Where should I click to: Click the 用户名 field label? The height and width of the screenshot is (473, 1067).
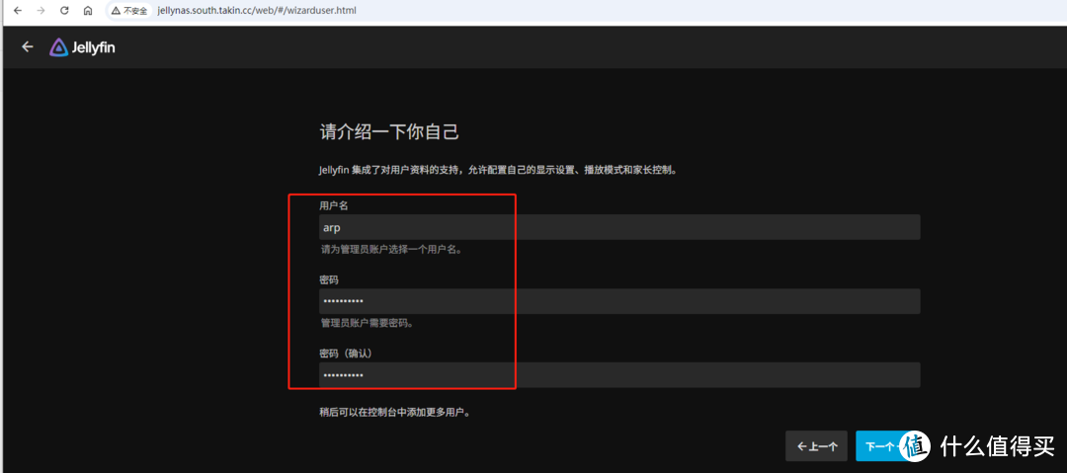point(333,205)
